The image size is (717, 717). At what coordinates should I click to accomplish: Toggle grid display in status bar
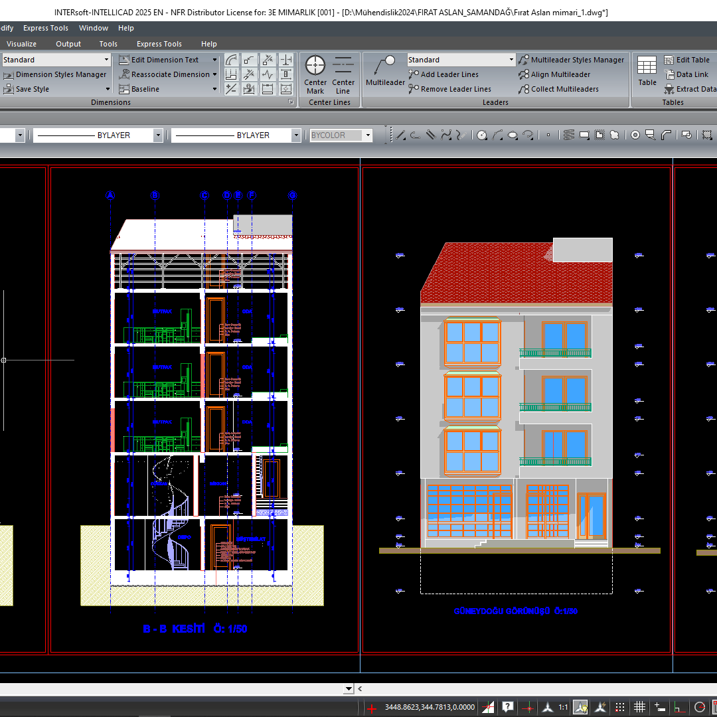tap(640, 707)
